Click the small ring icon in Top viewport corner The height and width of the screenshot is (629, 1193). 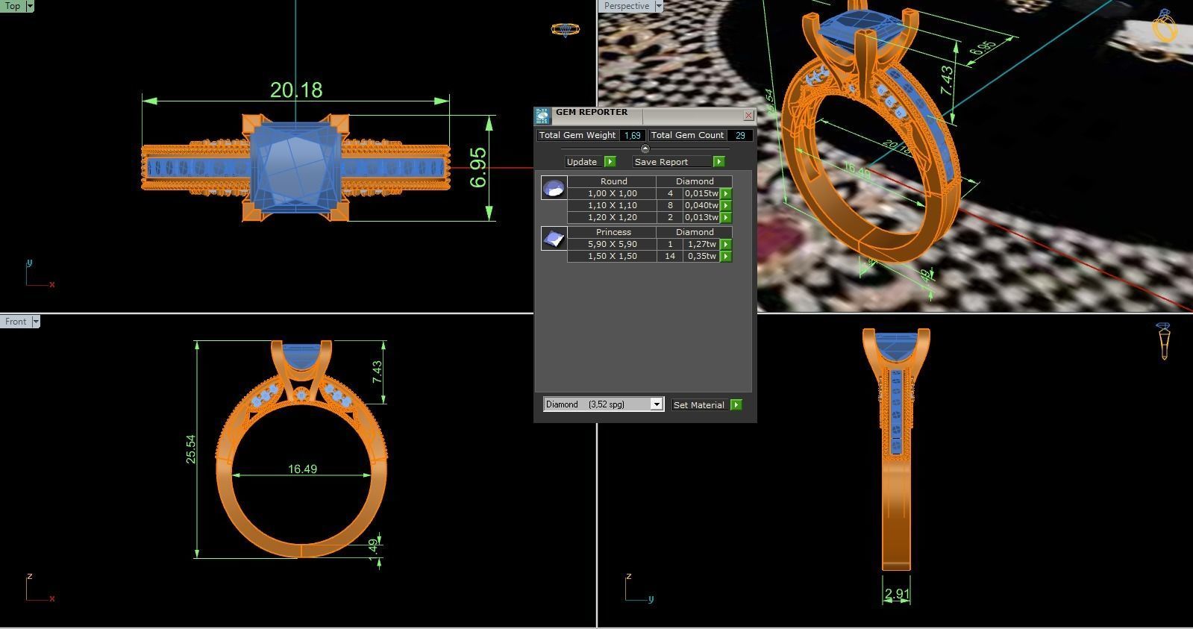click(565, 30)
